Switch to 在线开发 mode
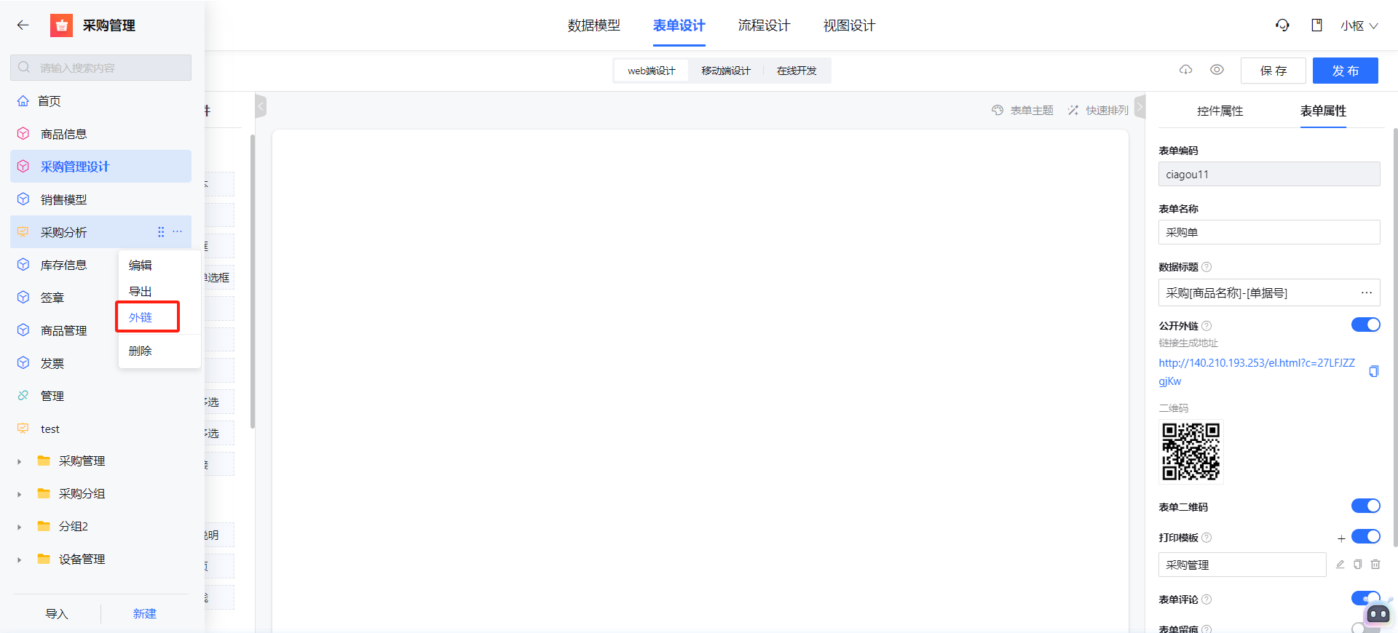 797,71
